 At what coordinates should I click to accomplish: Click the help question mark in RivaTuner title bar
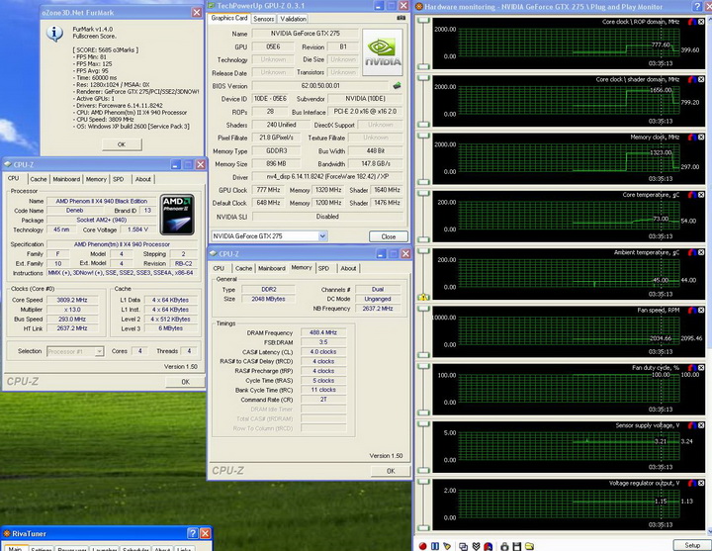pyautogui.click(x=193, y=533)
